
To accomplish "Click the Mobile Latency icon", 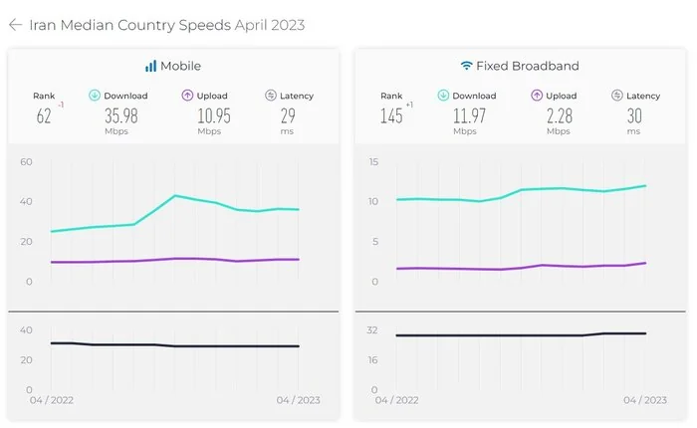I will pos(270,96).
